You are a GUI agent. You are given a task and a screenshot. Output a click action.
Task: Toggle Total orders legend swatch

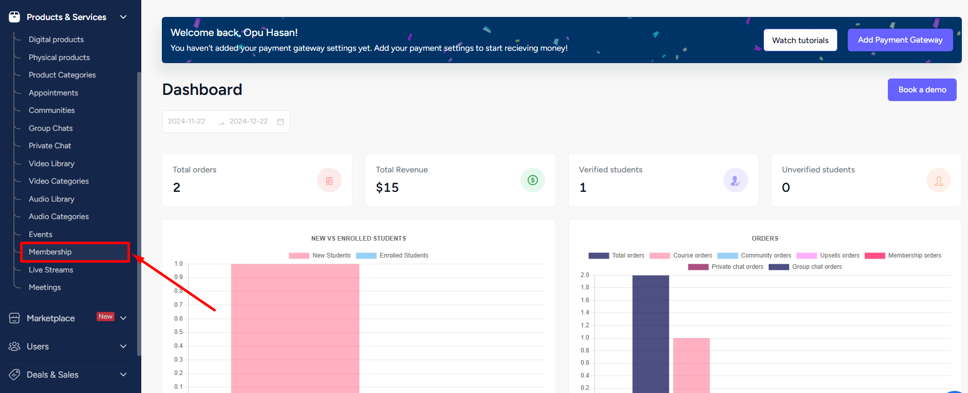coord(599,256)
